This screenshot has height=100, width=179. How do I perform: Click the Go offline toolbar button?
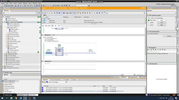coord(56,6)
